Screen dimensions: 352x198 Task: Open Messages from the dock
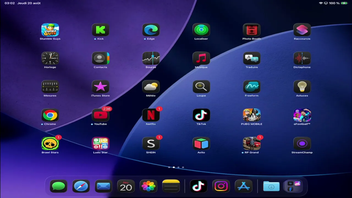(x=58, y=186)
